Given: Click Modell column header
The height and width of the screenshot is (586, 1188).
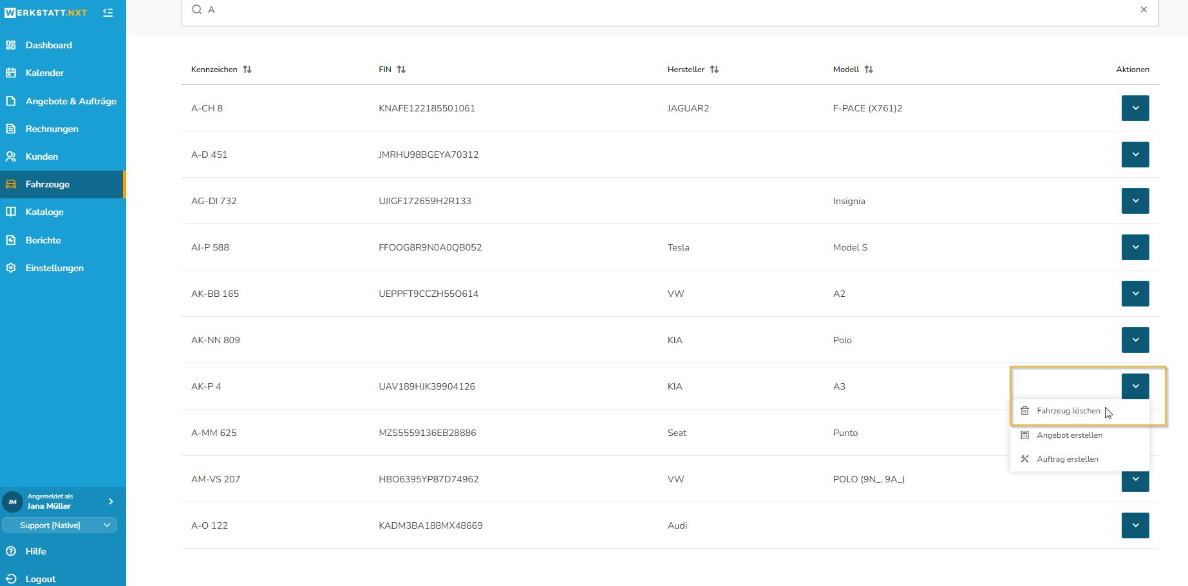Looking at the screenshot, I should pyautogui.click(x=846, y=70).
